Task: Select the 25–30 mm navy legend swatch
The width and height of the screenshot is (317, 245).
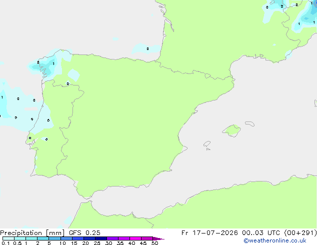Action: (x=100, y=238)
